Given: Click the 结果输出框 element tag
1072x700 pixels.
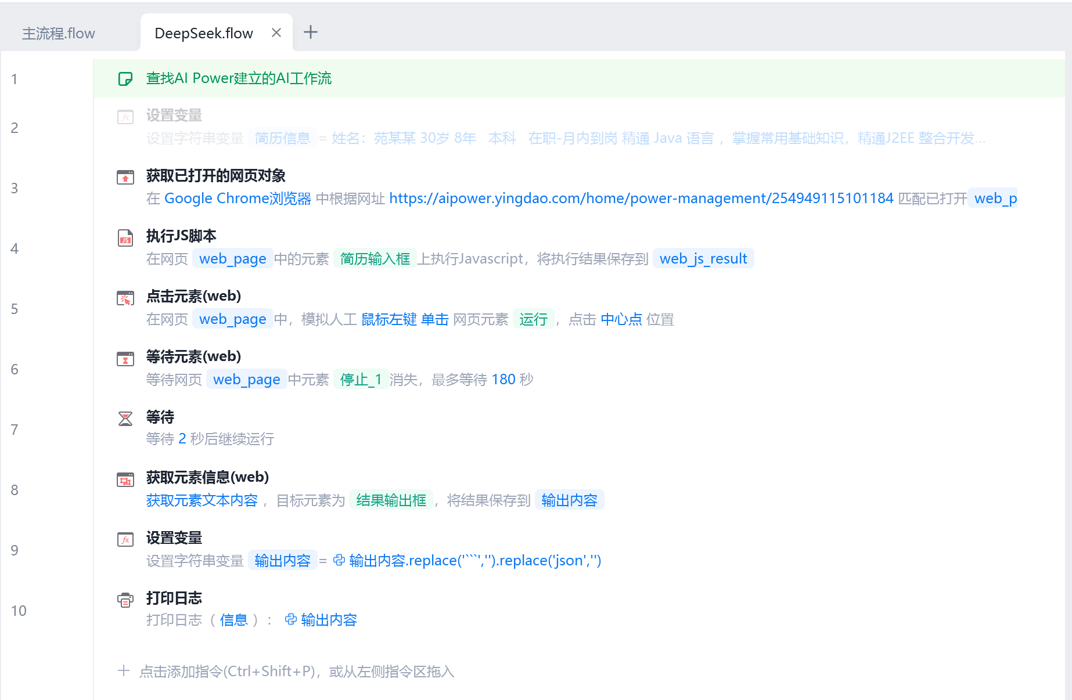Looking at the screenshot, I should (391, 500).
